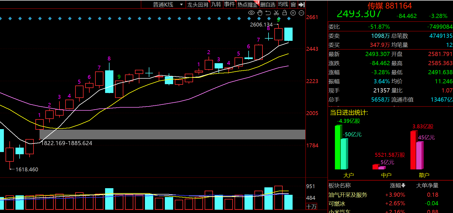Click the 窗 window button
The width and height of the screenshot is (453, 213).
pos(293,4)
